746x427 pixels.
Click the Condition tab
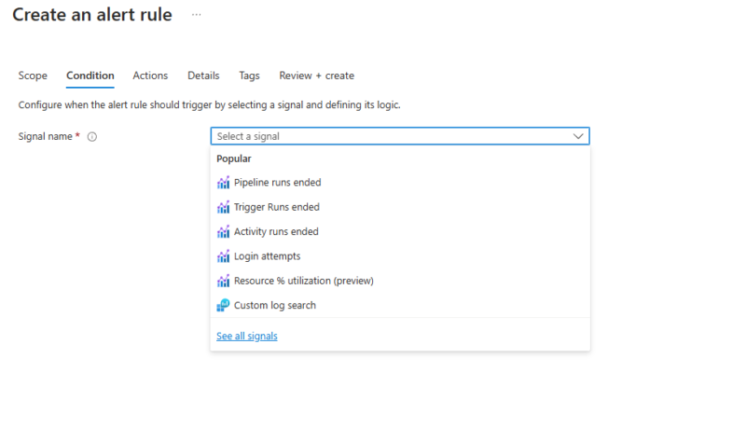click(x=90, y=76)
